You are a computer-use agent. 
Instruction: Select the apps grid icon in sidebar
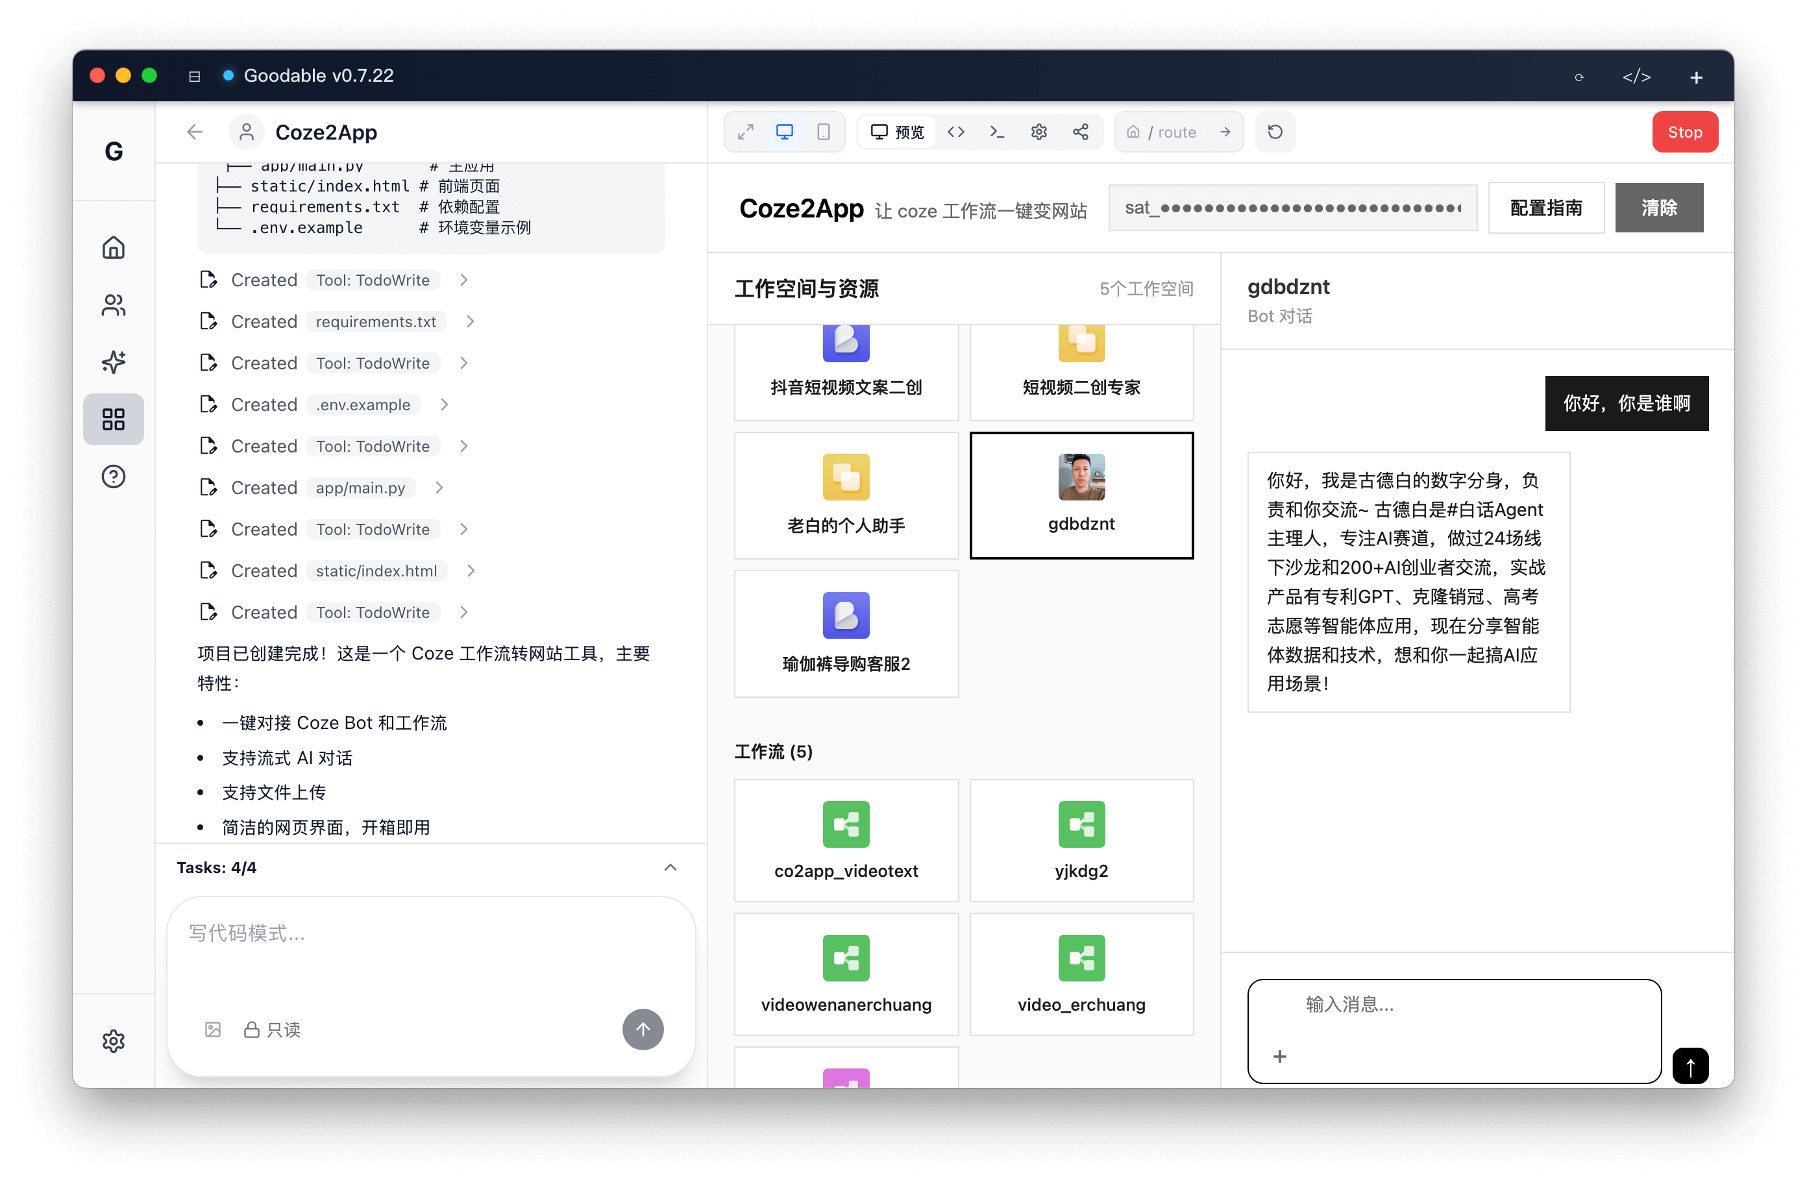pos(113,419)
